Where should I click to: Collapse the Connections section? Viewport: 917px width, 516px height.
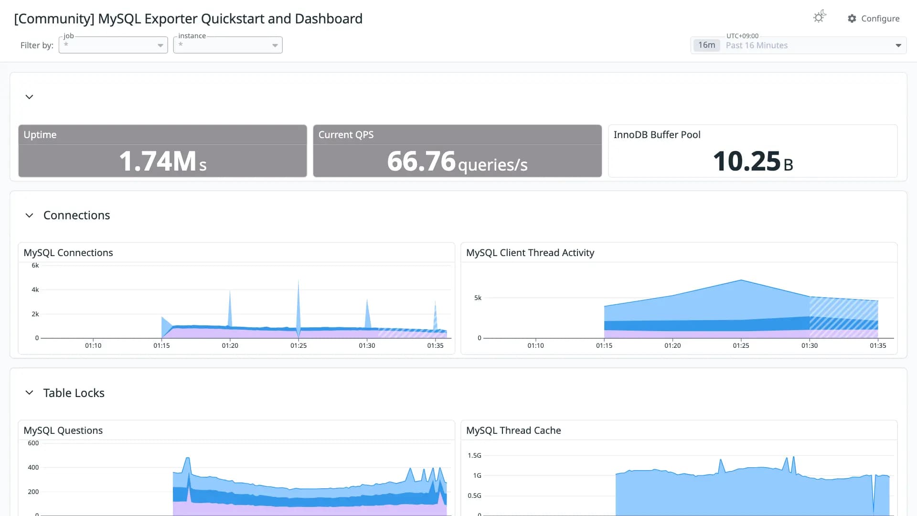29,215
